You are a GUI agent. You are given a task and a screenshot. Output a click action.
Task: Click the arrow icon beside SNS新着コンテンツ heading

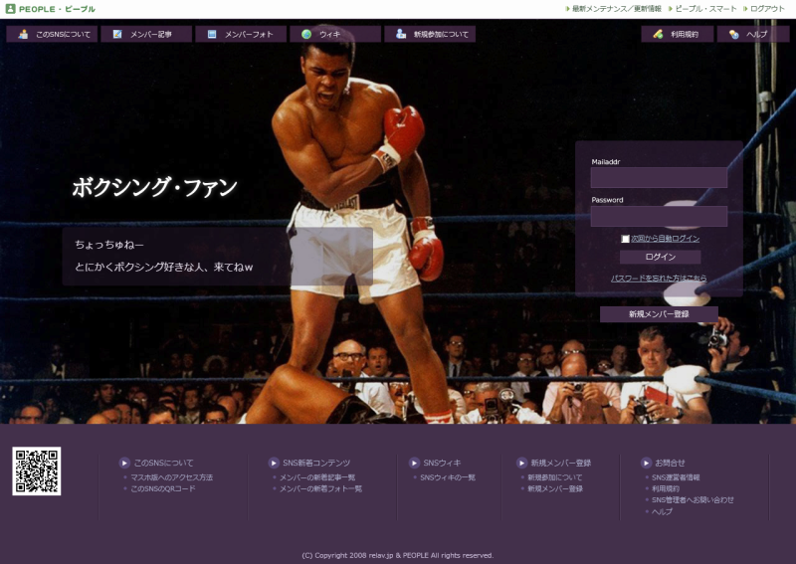tap(274, 463)
